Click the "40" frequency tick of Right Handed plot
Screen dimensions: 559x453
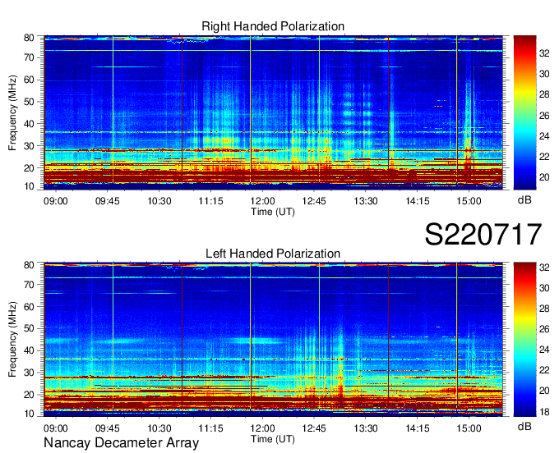tap(29, 124)
